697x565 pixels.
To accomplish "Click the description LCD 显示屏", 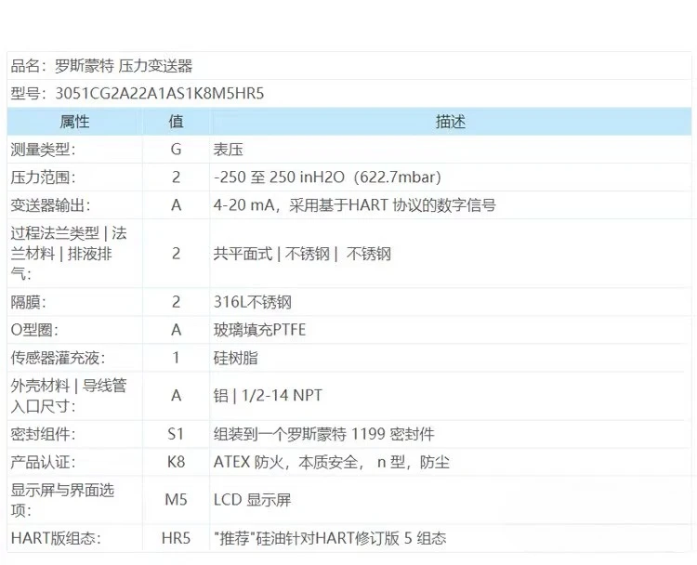I will (x=253, y=500).
